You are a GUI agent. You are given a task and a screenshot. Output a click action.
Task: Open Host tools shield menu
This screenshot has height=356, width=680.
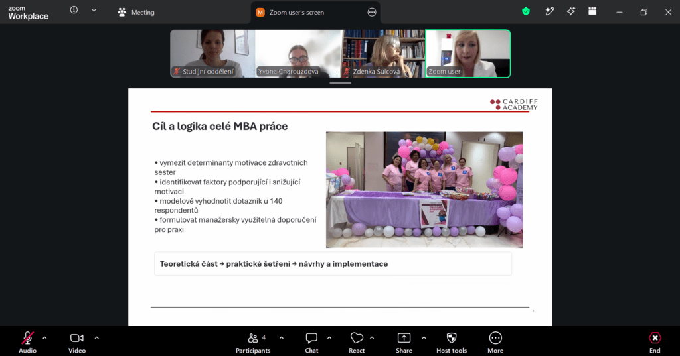[452, 342]
